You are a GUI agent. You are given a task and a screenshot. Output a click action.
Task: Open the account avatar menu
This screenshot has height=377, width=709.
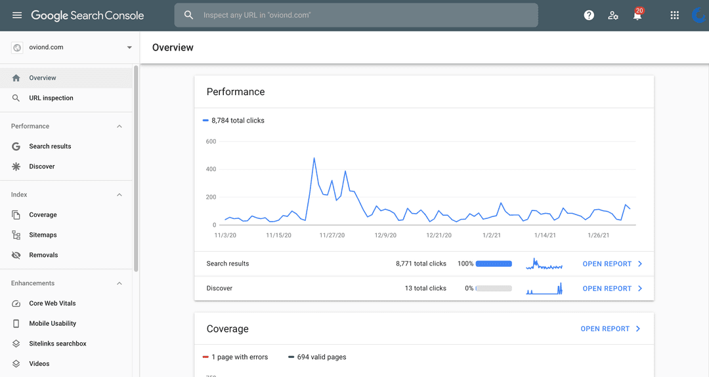700,15
